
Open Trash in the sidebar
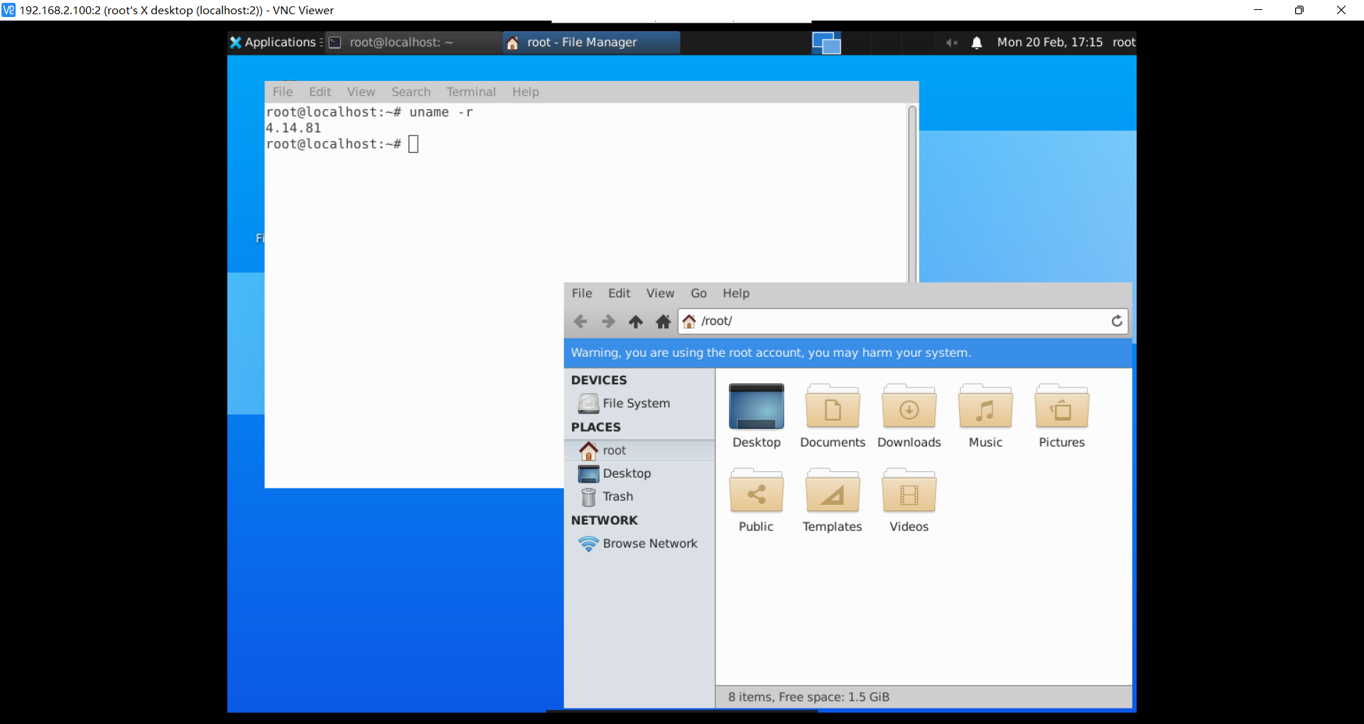point(639,497)
